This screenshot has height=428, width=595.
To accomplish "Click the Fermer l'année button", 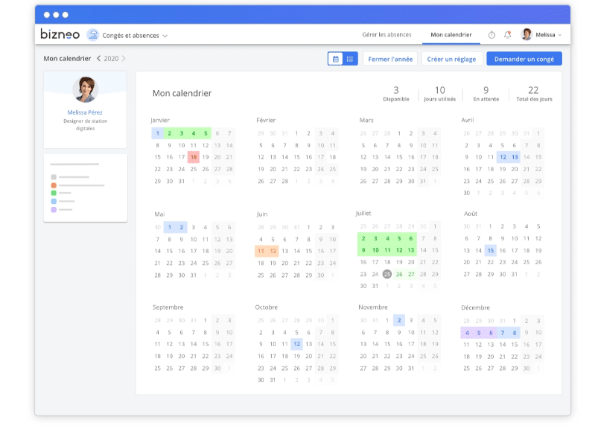I will tap(390, 59).
